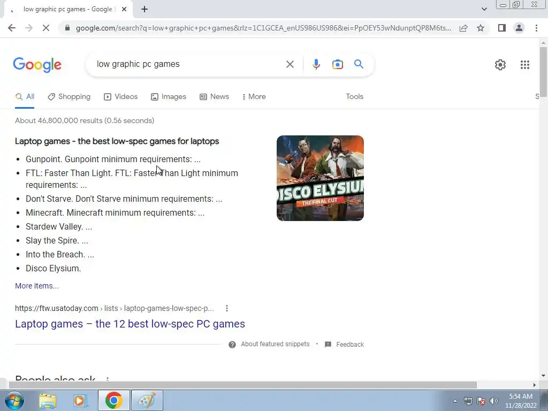View site info via padlock icon

pos(67,28)
